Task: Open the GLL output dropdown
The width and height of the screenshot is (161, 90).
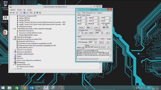Action: pyautogui.click(x=86, y=18)
